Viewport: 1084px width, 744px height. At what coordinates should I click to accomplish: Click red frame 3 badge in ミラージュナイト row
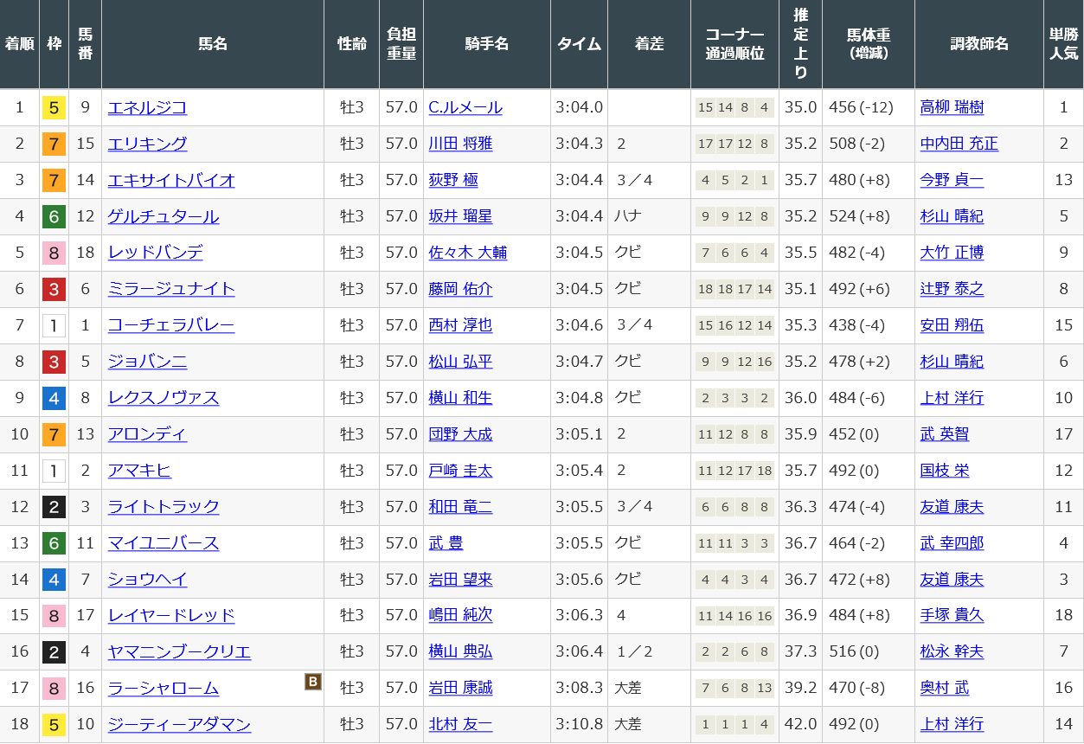click(54, 290)
